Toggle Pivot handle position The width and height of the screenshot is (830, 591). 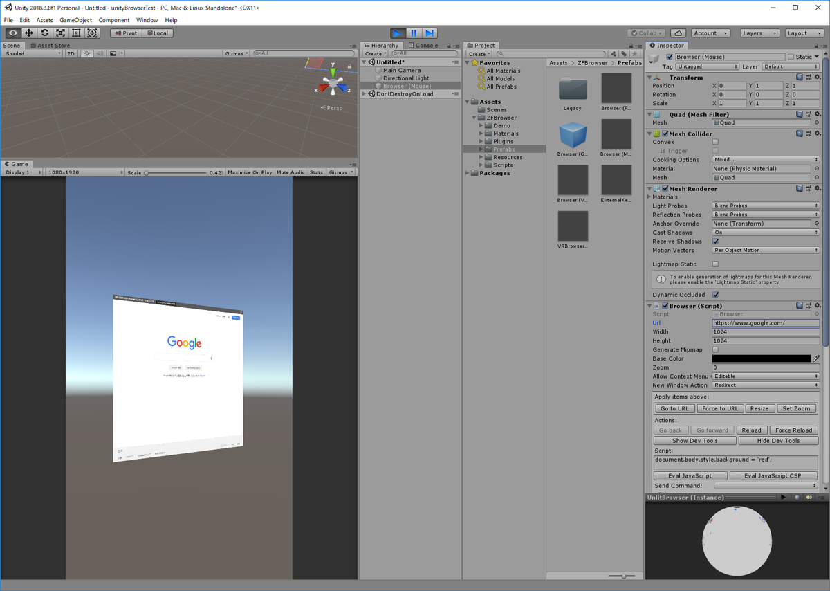click(x=126, y=33)
